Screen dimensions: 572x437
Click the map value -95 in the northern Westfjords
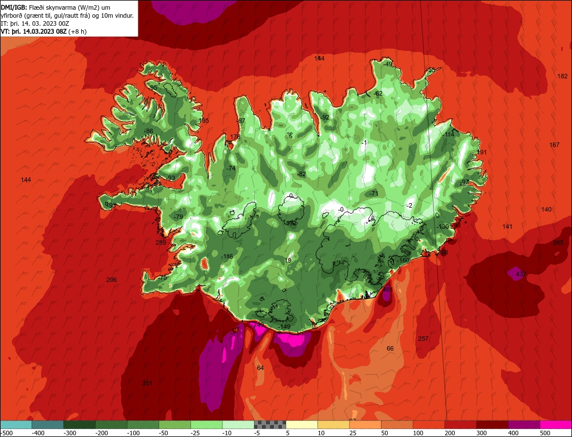coord(153,88)
